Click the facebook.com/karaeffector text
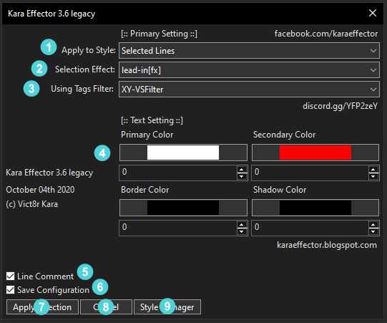Image resolution: width=387 pixels, height=323 pixels. click(326, 34)
